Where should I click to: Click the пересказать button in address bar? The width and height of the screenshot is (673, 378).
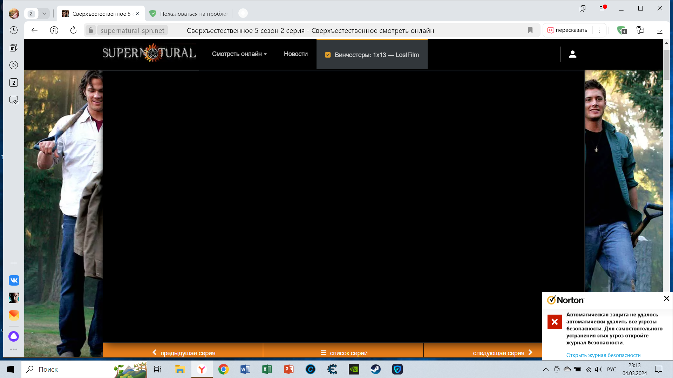[567, 30]
